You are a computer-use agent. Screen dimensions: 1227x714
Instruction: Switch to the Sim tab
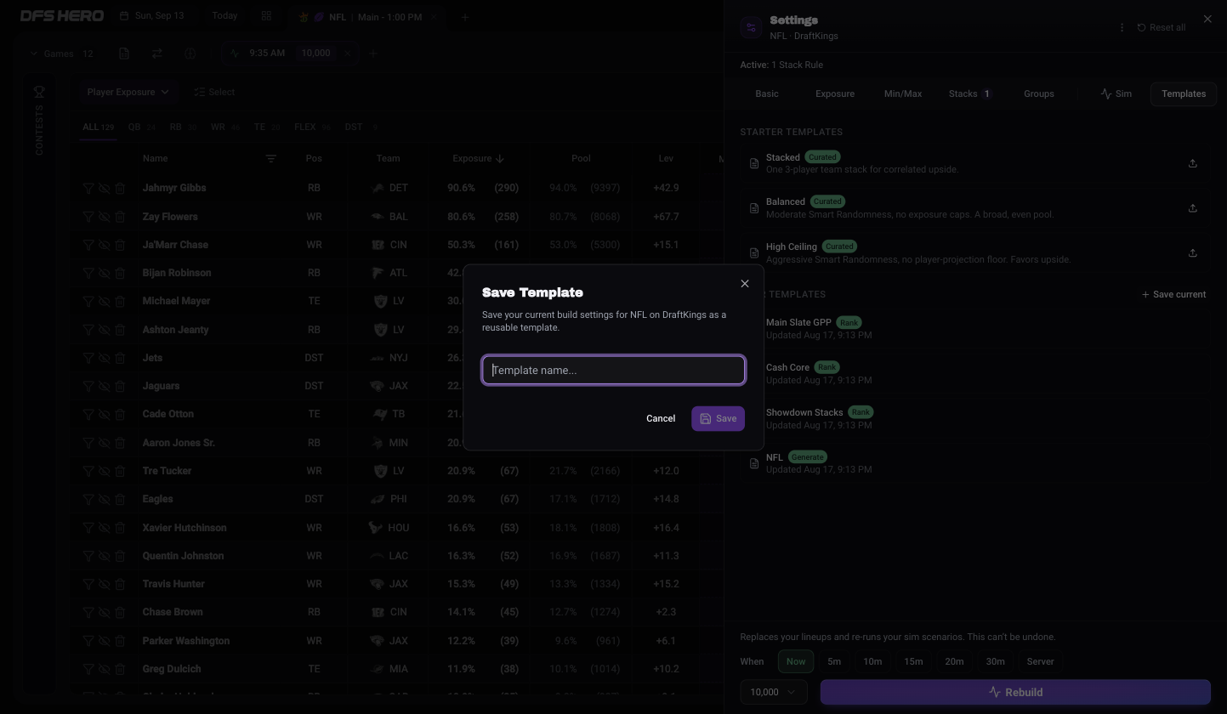click(1116, 93)
